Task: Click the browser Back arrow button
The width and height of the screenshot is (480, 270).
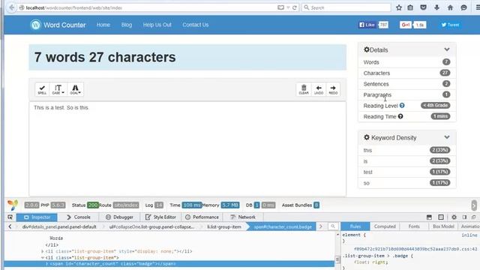Action: click(12, 7)
